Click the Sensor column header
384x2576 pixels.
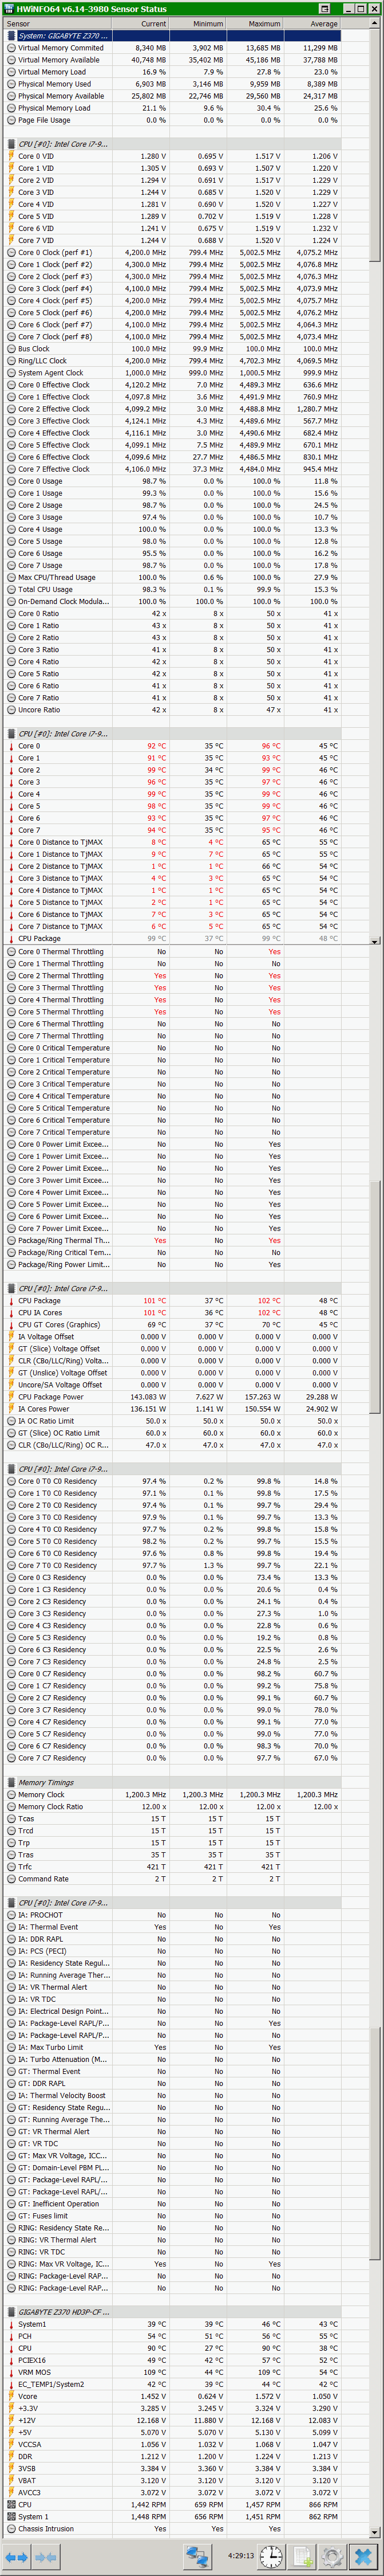(57, 23)
